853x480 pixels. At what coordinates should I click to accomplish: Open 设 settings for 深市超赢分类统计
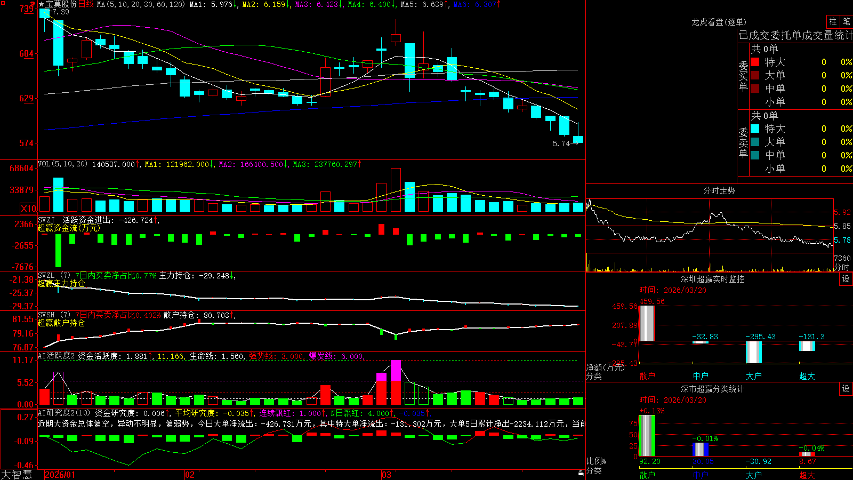(846, 389)
